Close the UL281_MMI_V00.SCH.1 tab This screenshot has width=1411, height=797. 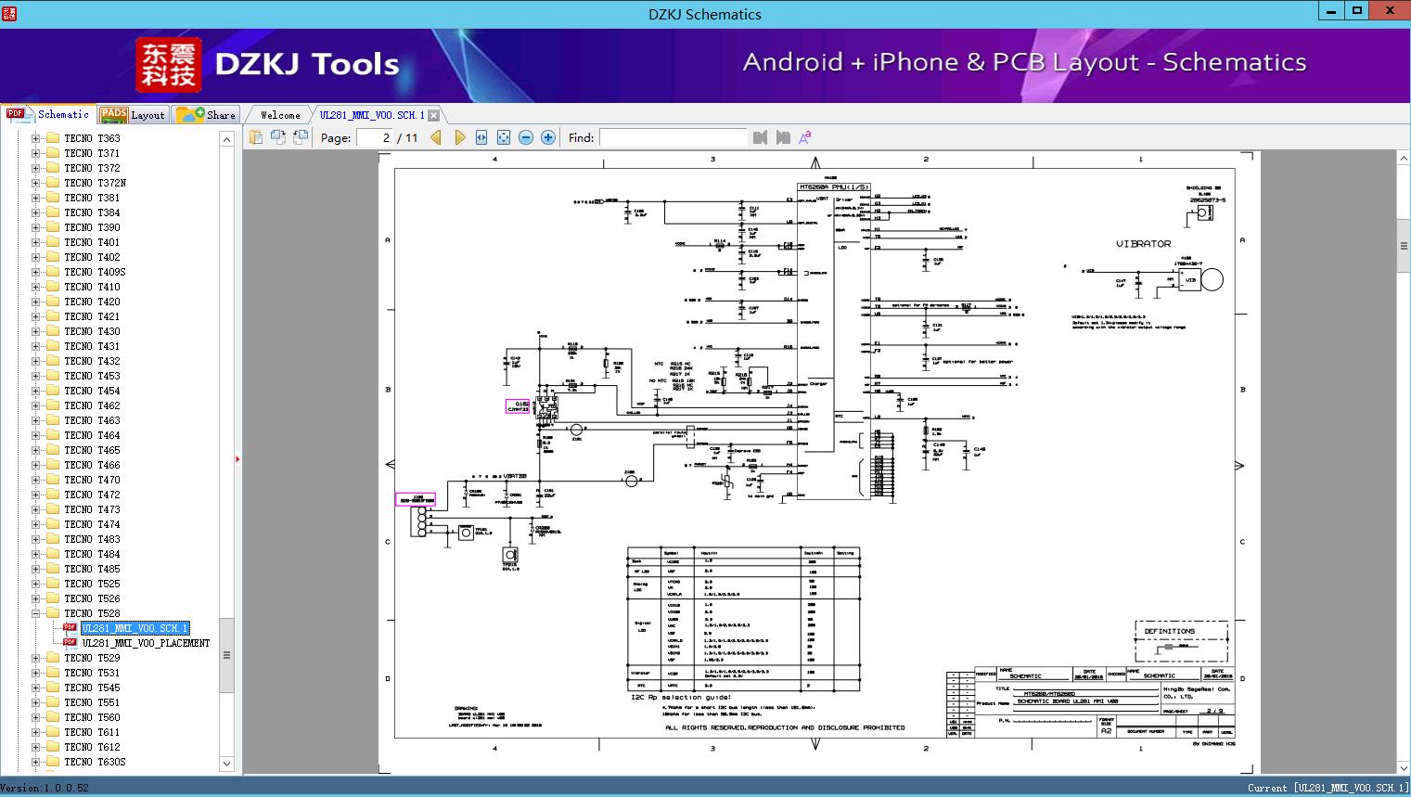[x=433, y=115]
